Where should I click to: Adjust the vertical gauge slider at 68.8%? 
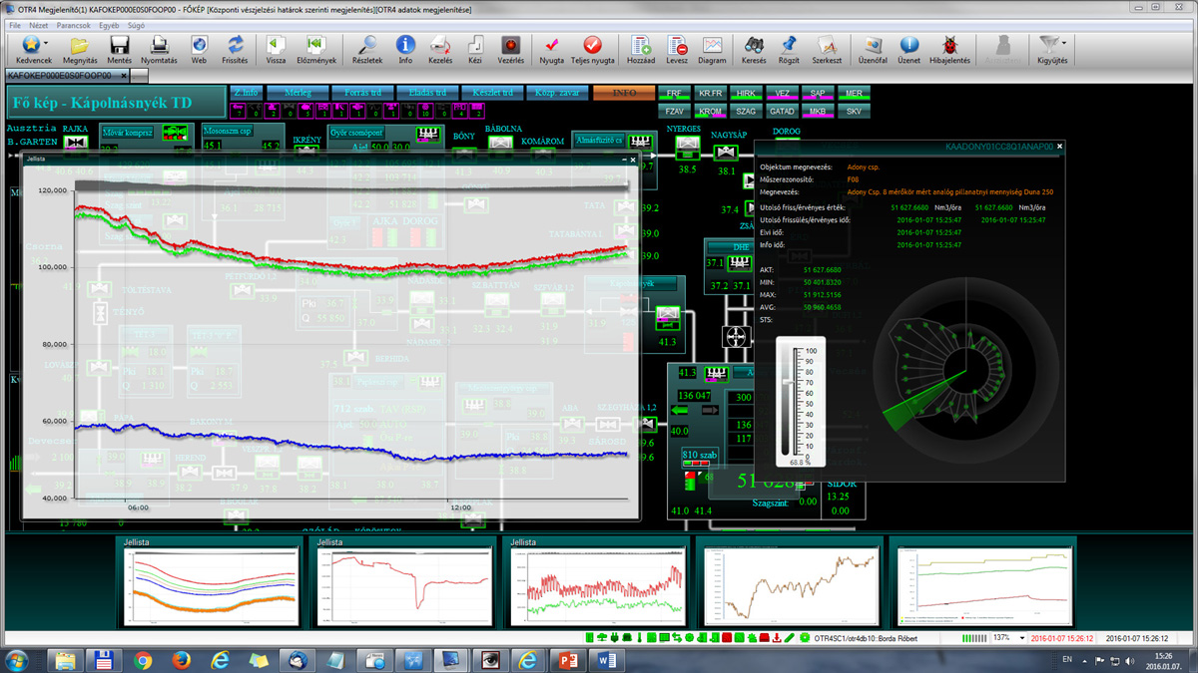pos(789,384)
